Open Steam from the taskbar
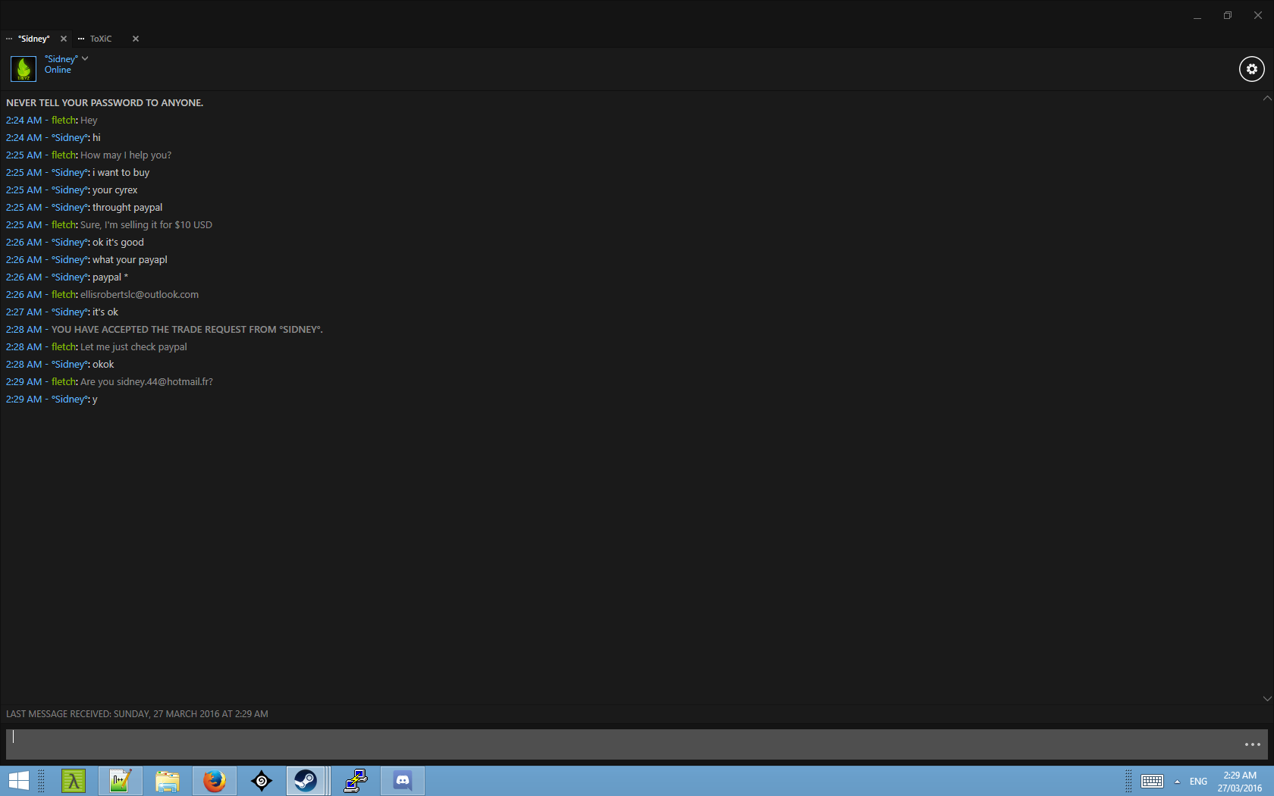The height and width of the screenshot is (796, 1274). pos(306,781)
